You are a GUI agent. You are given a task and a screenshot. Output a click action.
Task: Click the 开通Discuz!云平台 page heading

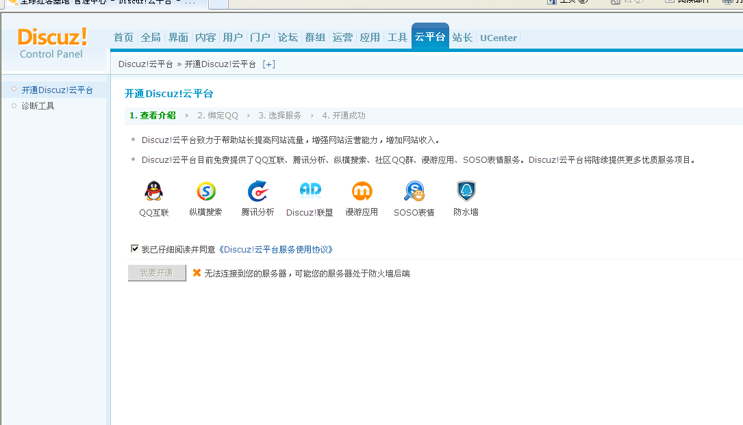pos(168,93)
